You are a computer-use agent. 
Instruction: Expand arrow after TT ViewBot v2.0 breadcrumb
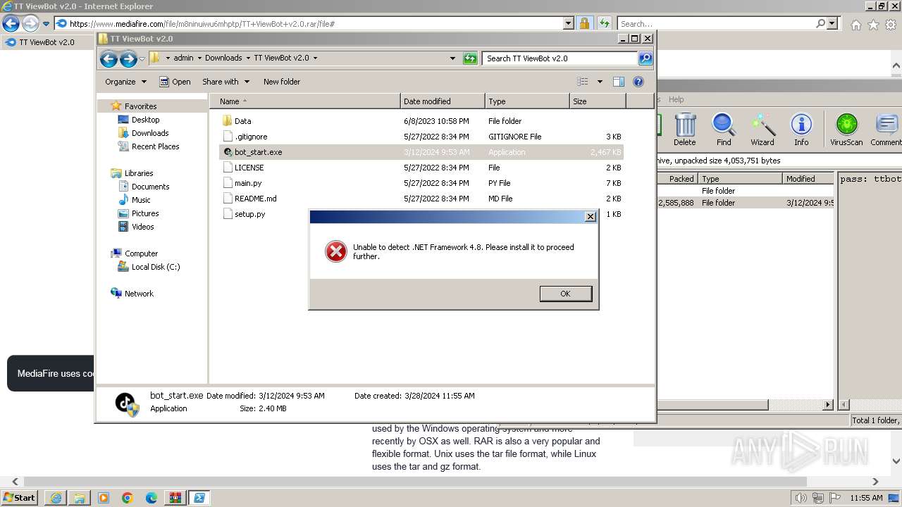pyautogui.click(x=315, y=58)
